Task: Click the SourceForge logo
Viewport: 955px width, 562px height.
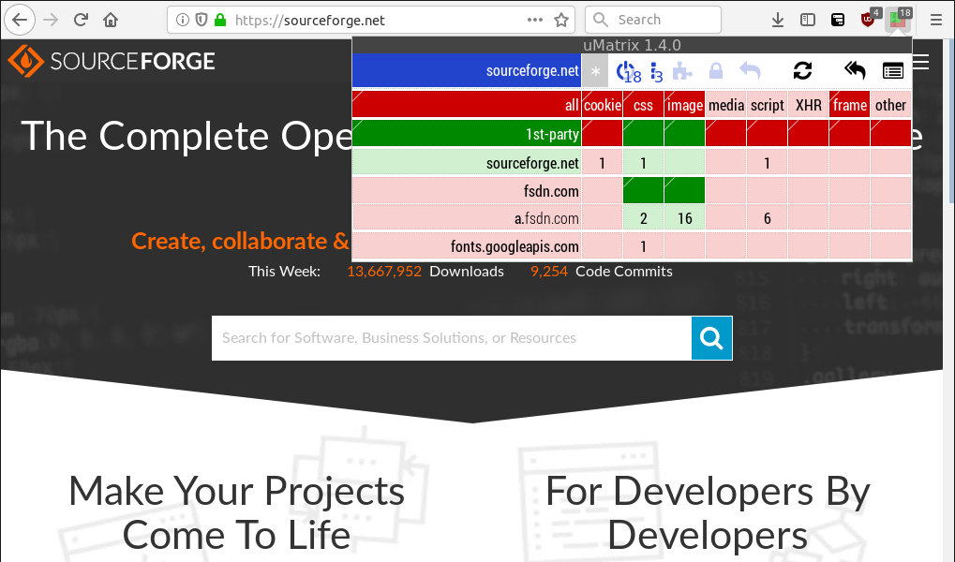Action: [x=112, y=61]
